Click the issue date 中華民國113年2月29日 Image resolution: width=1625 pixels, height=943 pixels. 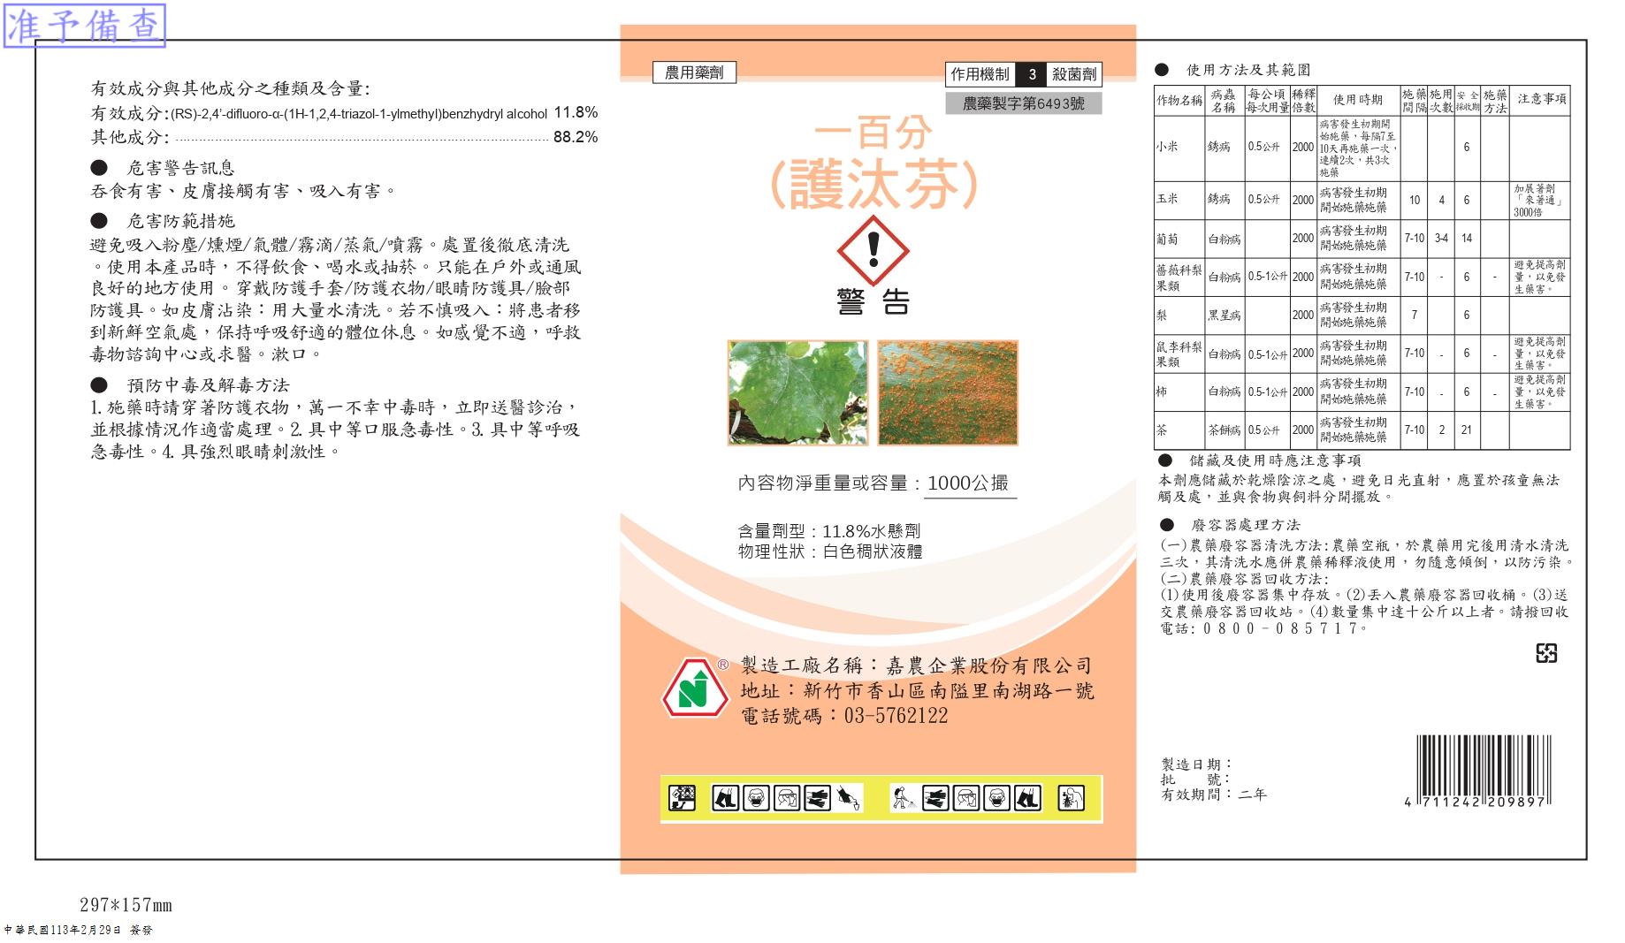[x=62, y=931]
